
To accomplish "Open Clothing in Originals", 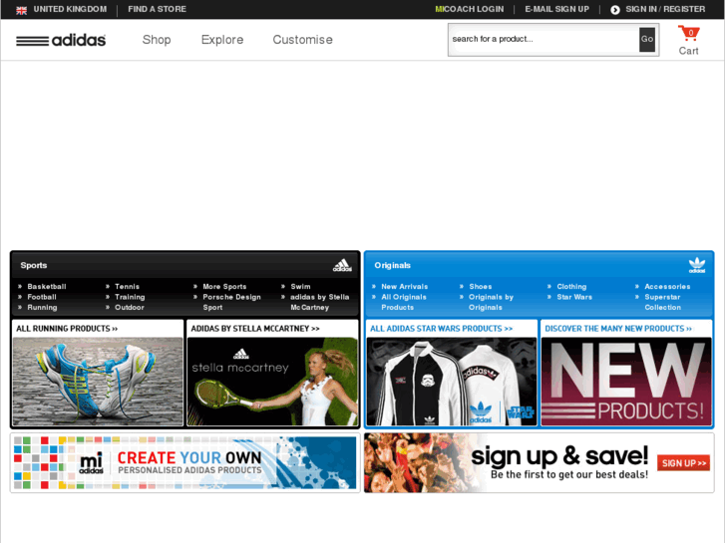I will tap(571, 287).
